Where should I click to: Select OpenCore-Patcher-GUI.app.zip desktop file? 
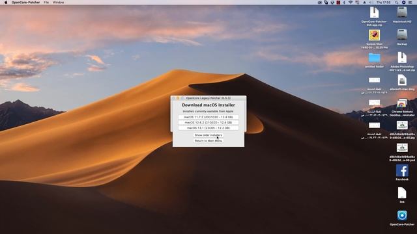pos(374,13)
